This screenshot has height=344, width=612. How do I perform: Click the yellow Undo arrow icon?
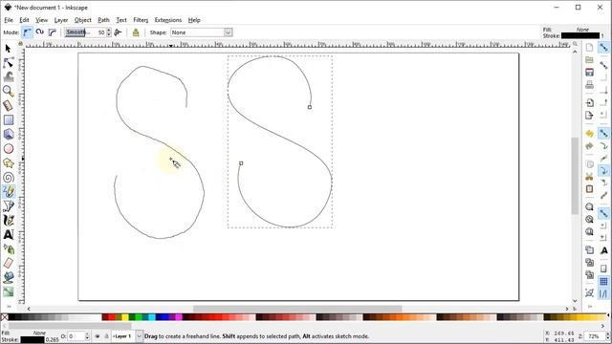click(589, 134)
